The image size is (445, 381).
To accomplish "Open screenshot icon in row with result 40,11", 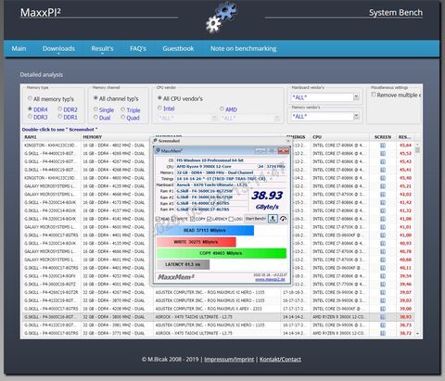I will point(383,268).
